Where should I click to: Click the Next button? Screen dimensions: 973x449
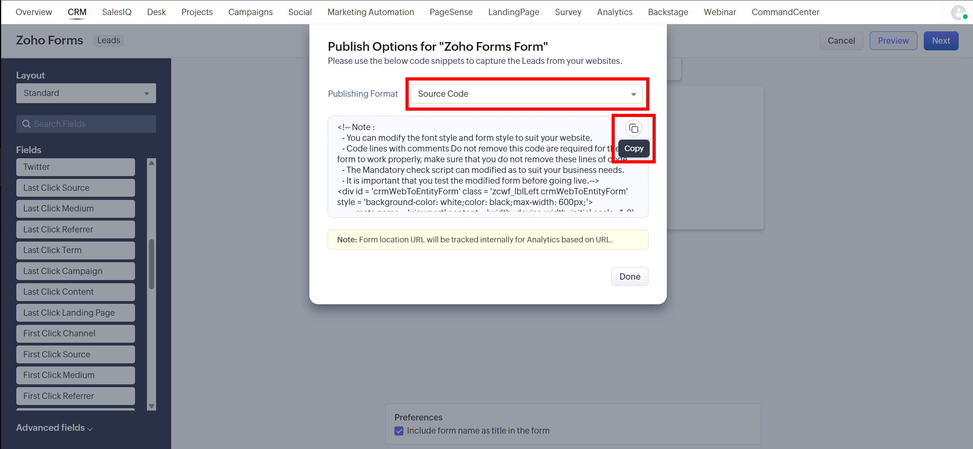[941, 41]
